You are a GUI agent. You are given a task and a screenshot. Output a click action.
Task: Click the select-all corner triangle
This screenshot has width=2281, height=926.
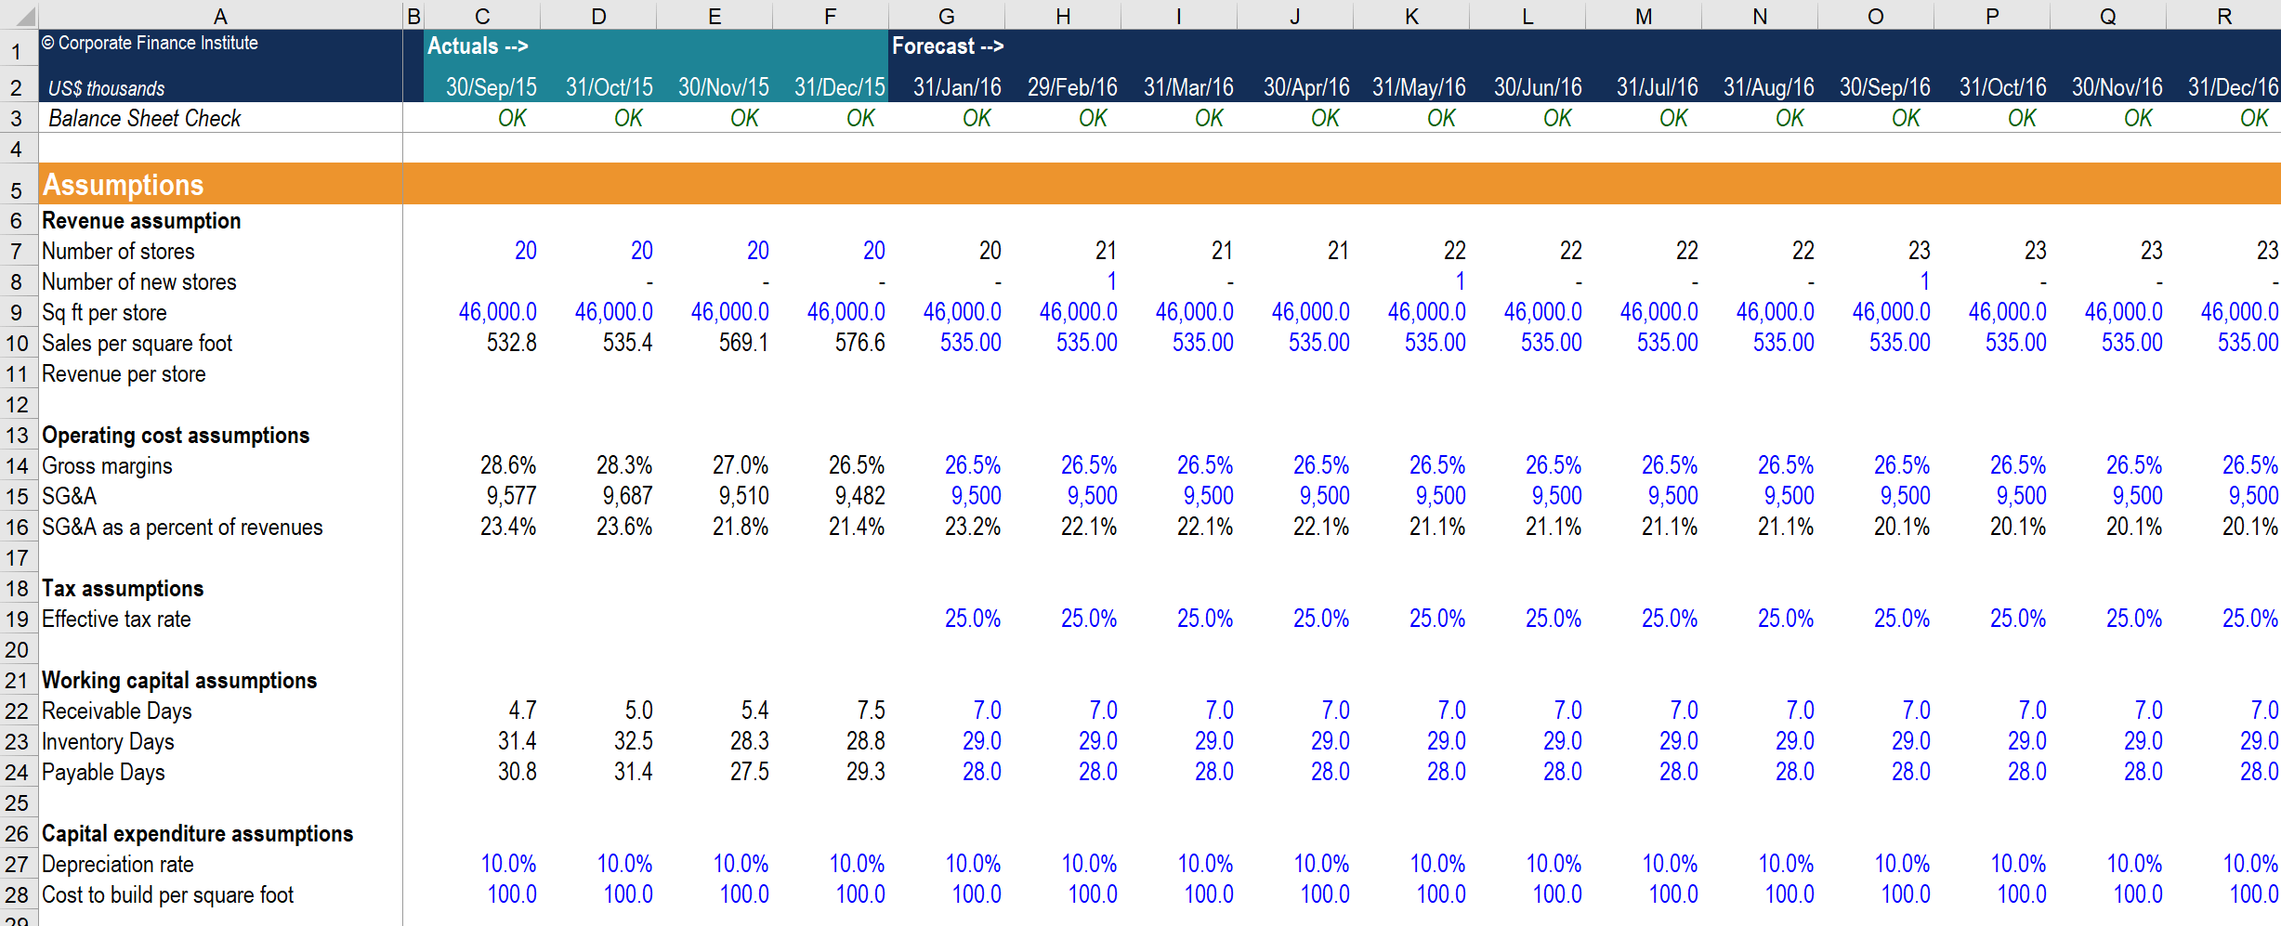pos(19,16)
